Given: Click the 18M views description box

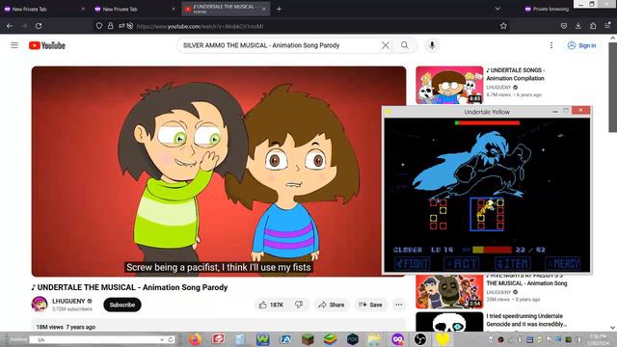Looking at the screenshot, I should (219, 325).
